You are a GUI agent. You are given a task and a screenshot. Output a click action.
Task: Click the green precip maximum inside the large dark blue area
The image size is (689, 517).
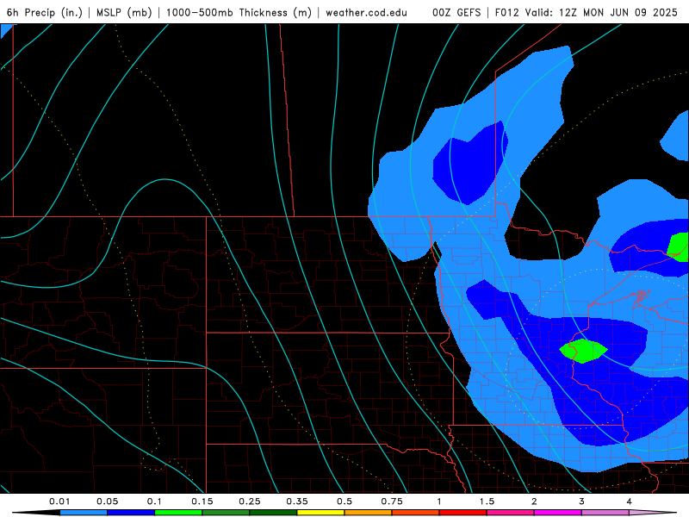(x=584, y=351)
